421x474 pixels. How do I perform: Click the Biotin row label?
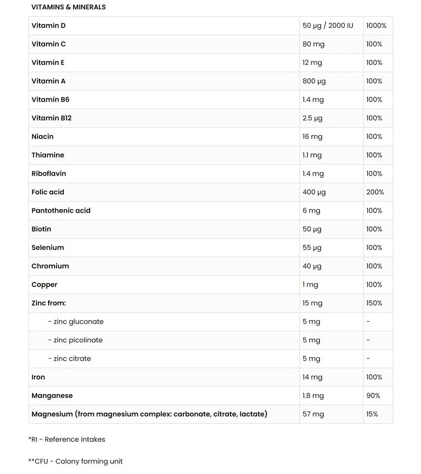click(41, 229)
